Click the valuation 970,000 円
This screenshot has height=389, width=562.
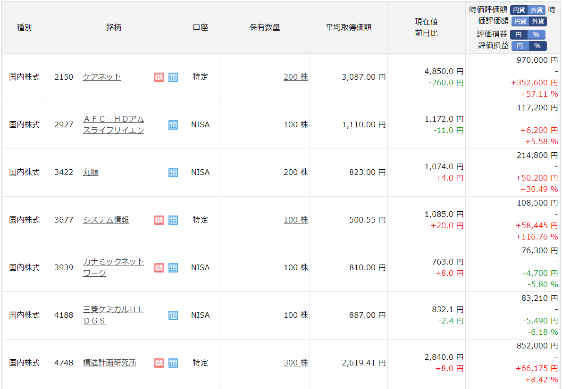pos(537,60)
